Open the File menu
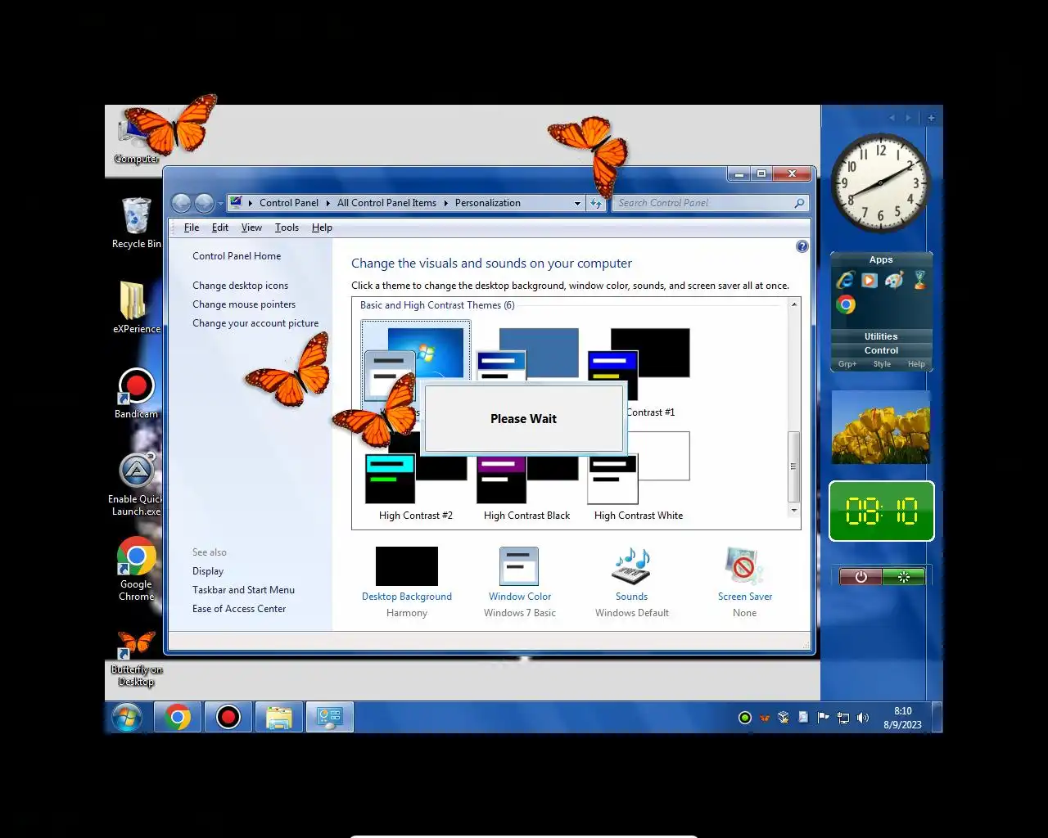The height and width of the screenshot is (838, 1048). [192, 228]
